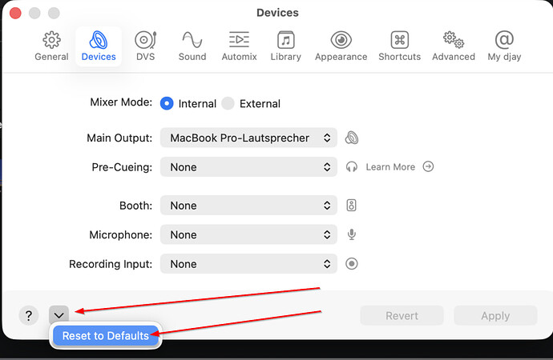Select Internal mixer mode
Screen dimensions: 553x360
tap(167, 103)
